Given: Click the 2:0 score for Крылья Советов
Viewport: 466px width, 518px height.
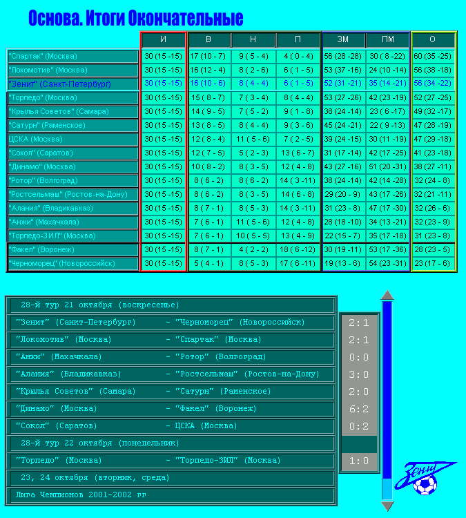Looking at the screenshot, I should click(x=359, y=392).
